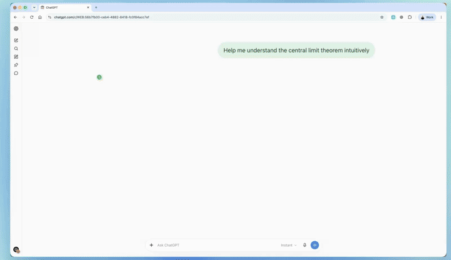This screenshot has height=260, width=451.
Task: Click the pin icon in sidebar
Action: pos(16,65)
